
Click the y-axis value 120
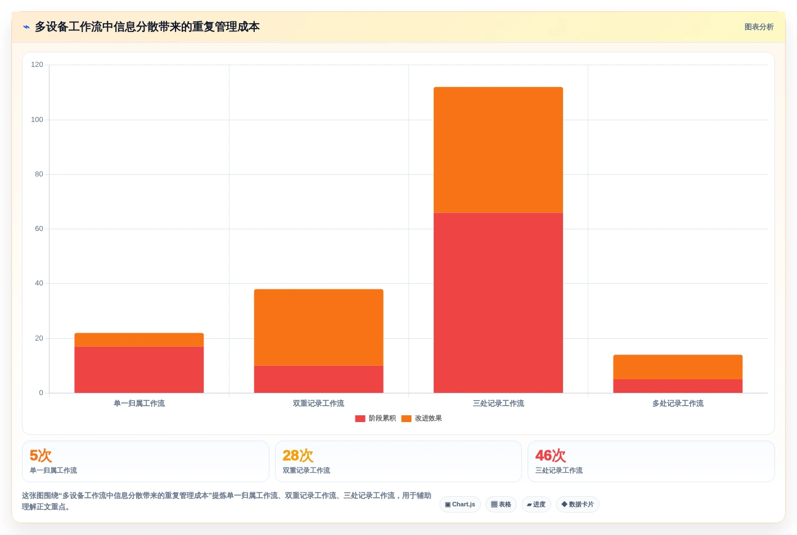pos(37,65)
